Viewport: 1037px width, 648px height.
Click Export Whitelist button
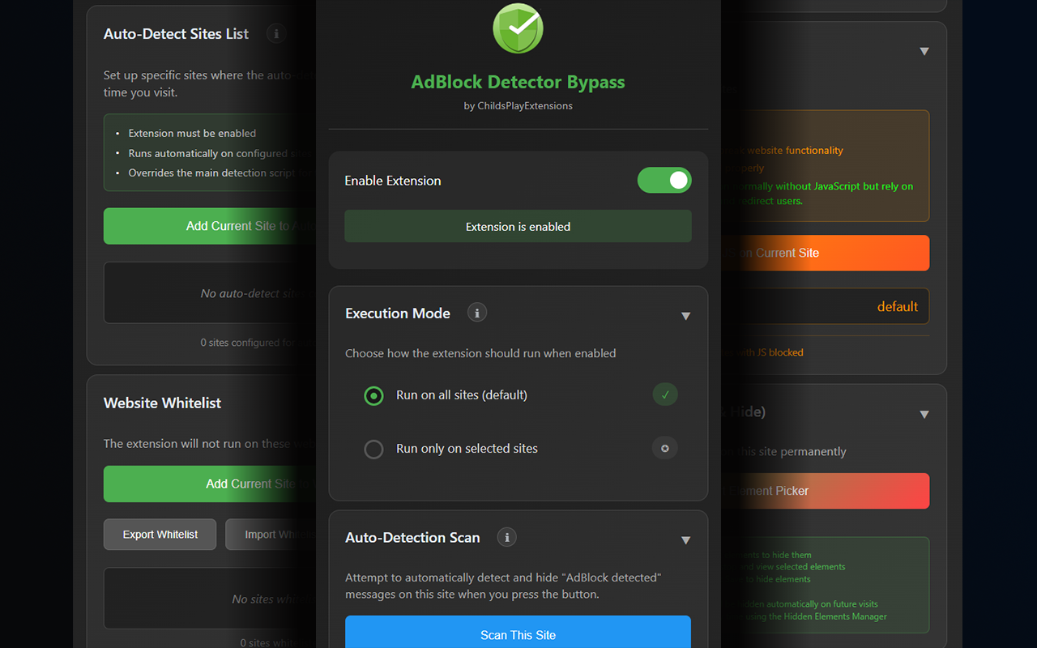[160, 535]
